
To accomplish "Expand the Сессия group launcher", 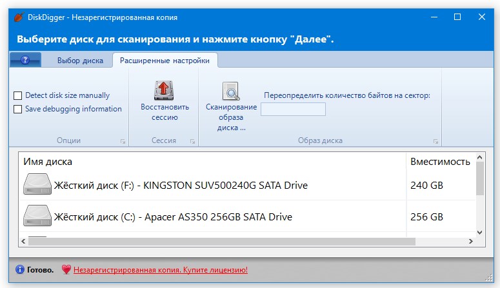I will pos(192,140).
